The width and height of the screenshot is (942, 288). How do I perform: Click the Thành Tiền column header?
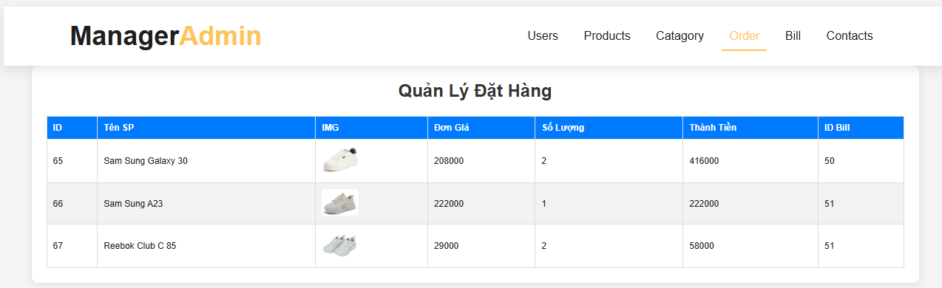(x=750, y=128)
